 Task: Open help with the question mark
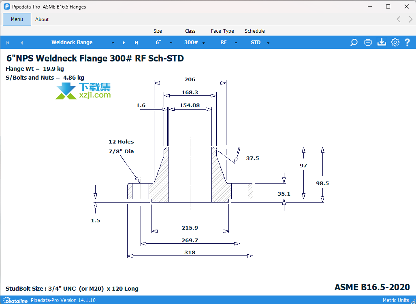click(407, 42)
